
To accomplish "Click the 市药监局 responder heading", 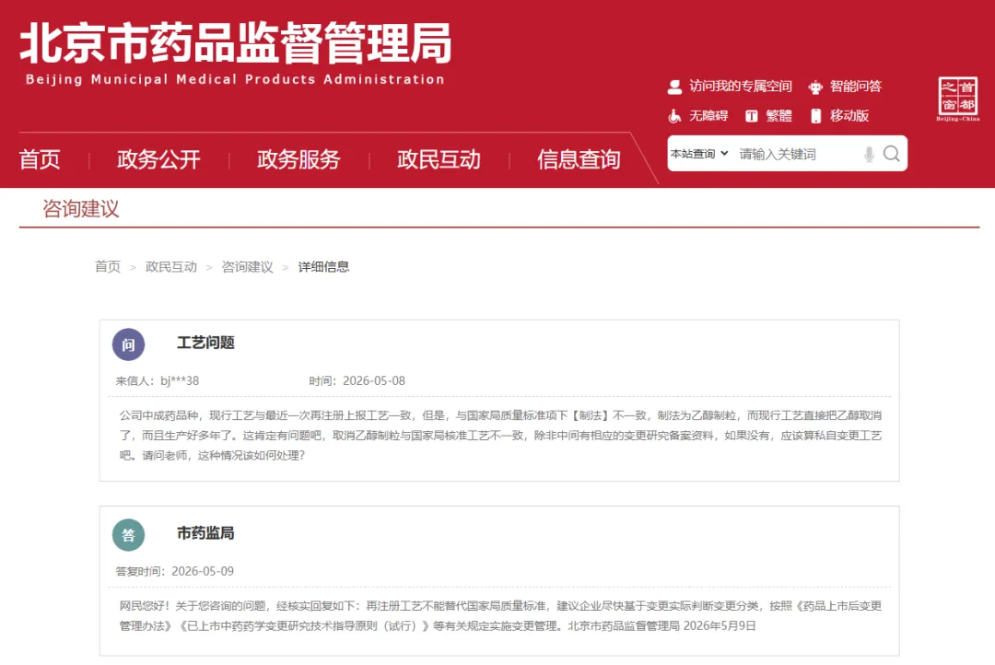I will click(205, 533).
